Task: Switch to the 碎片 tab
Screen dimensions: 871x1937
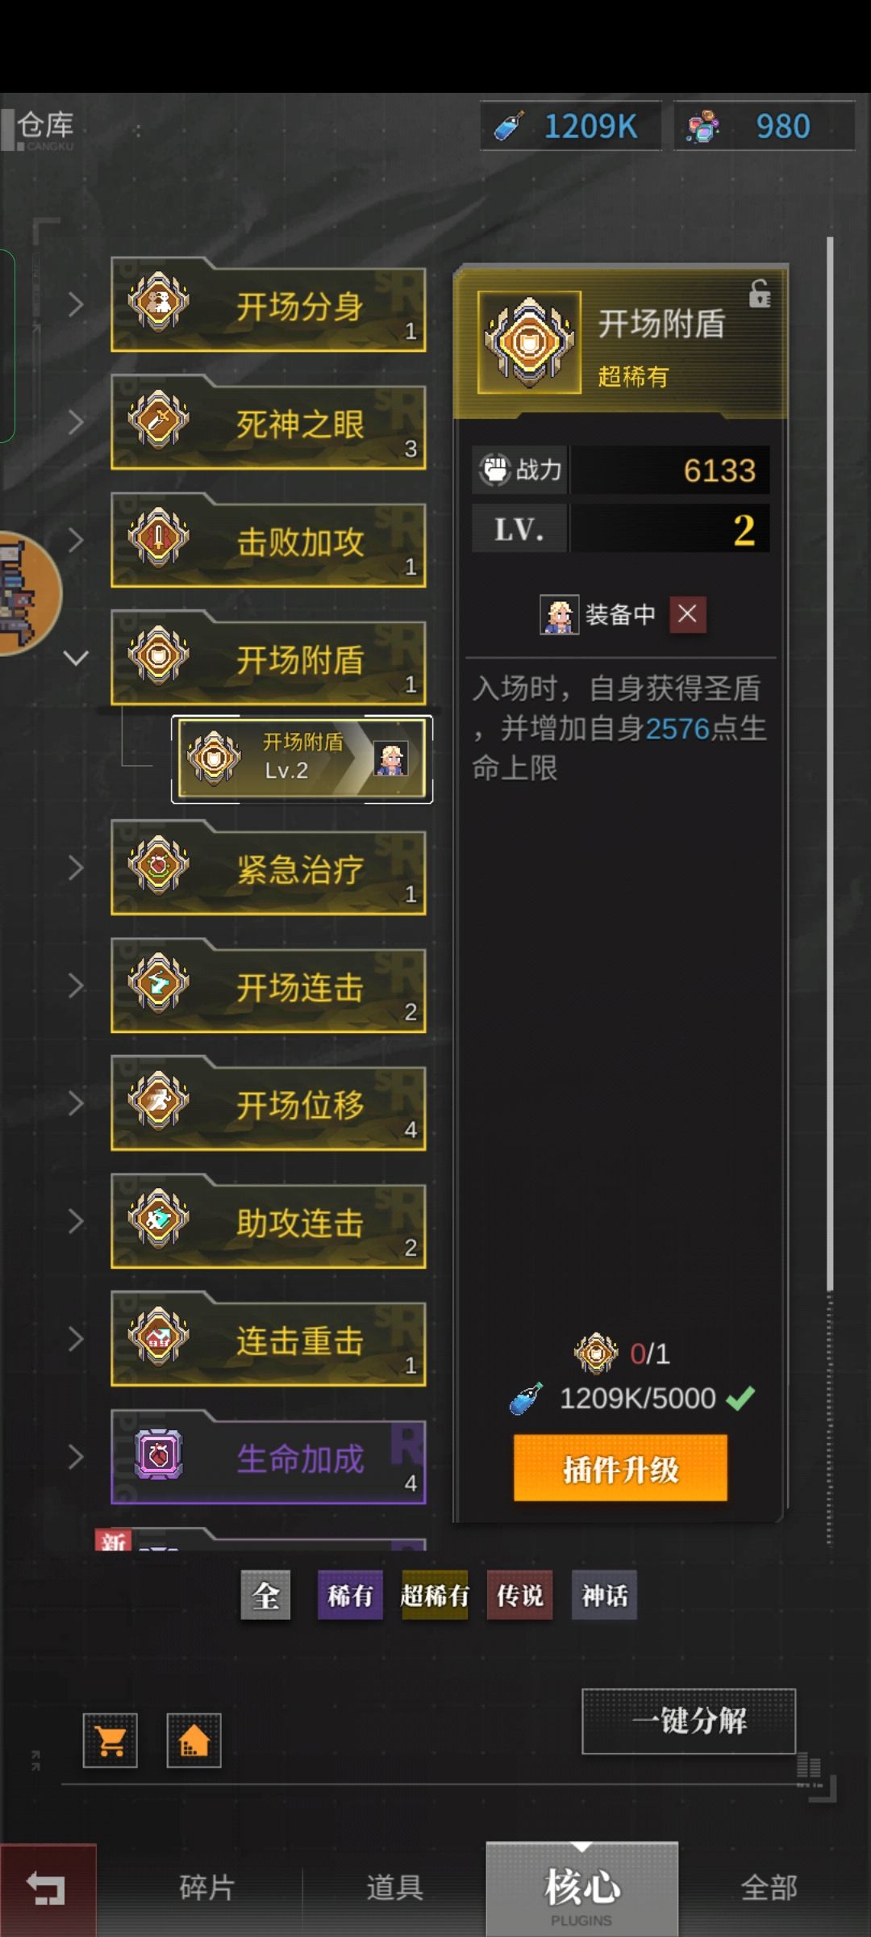Action: click(x=207, y=1888)
